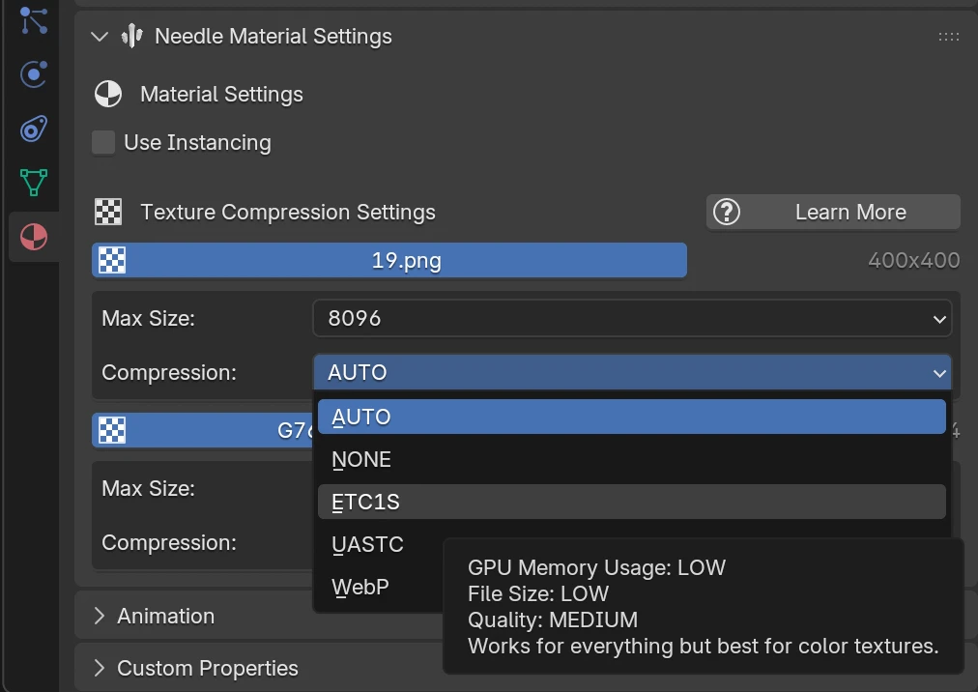
Task: Open the Object Constraints properties tab
Action: 34,22
